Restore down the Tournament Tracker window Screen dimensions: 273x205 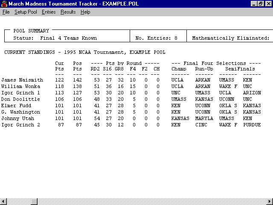261,4
